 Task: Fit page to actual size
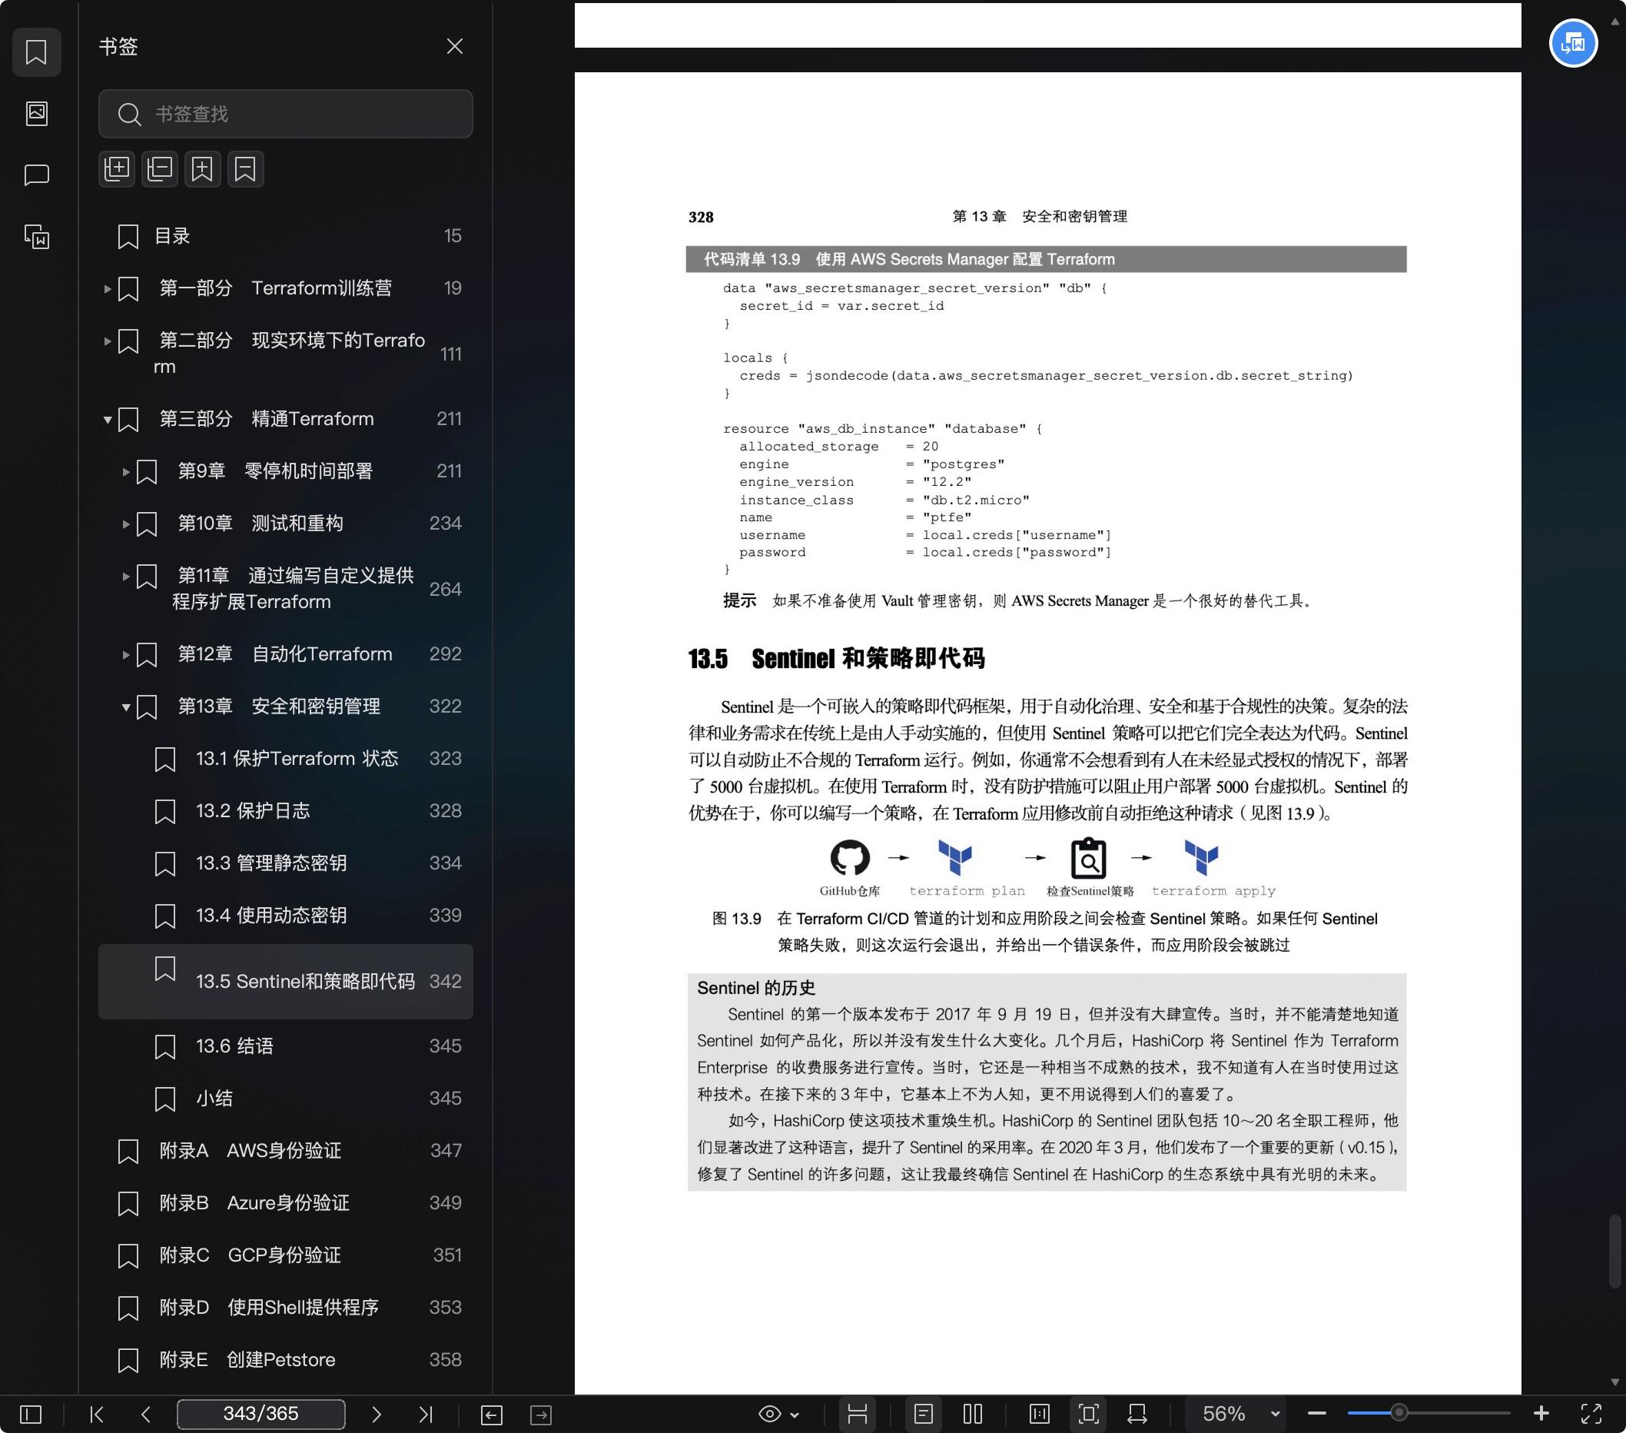coord(1040,1414)
